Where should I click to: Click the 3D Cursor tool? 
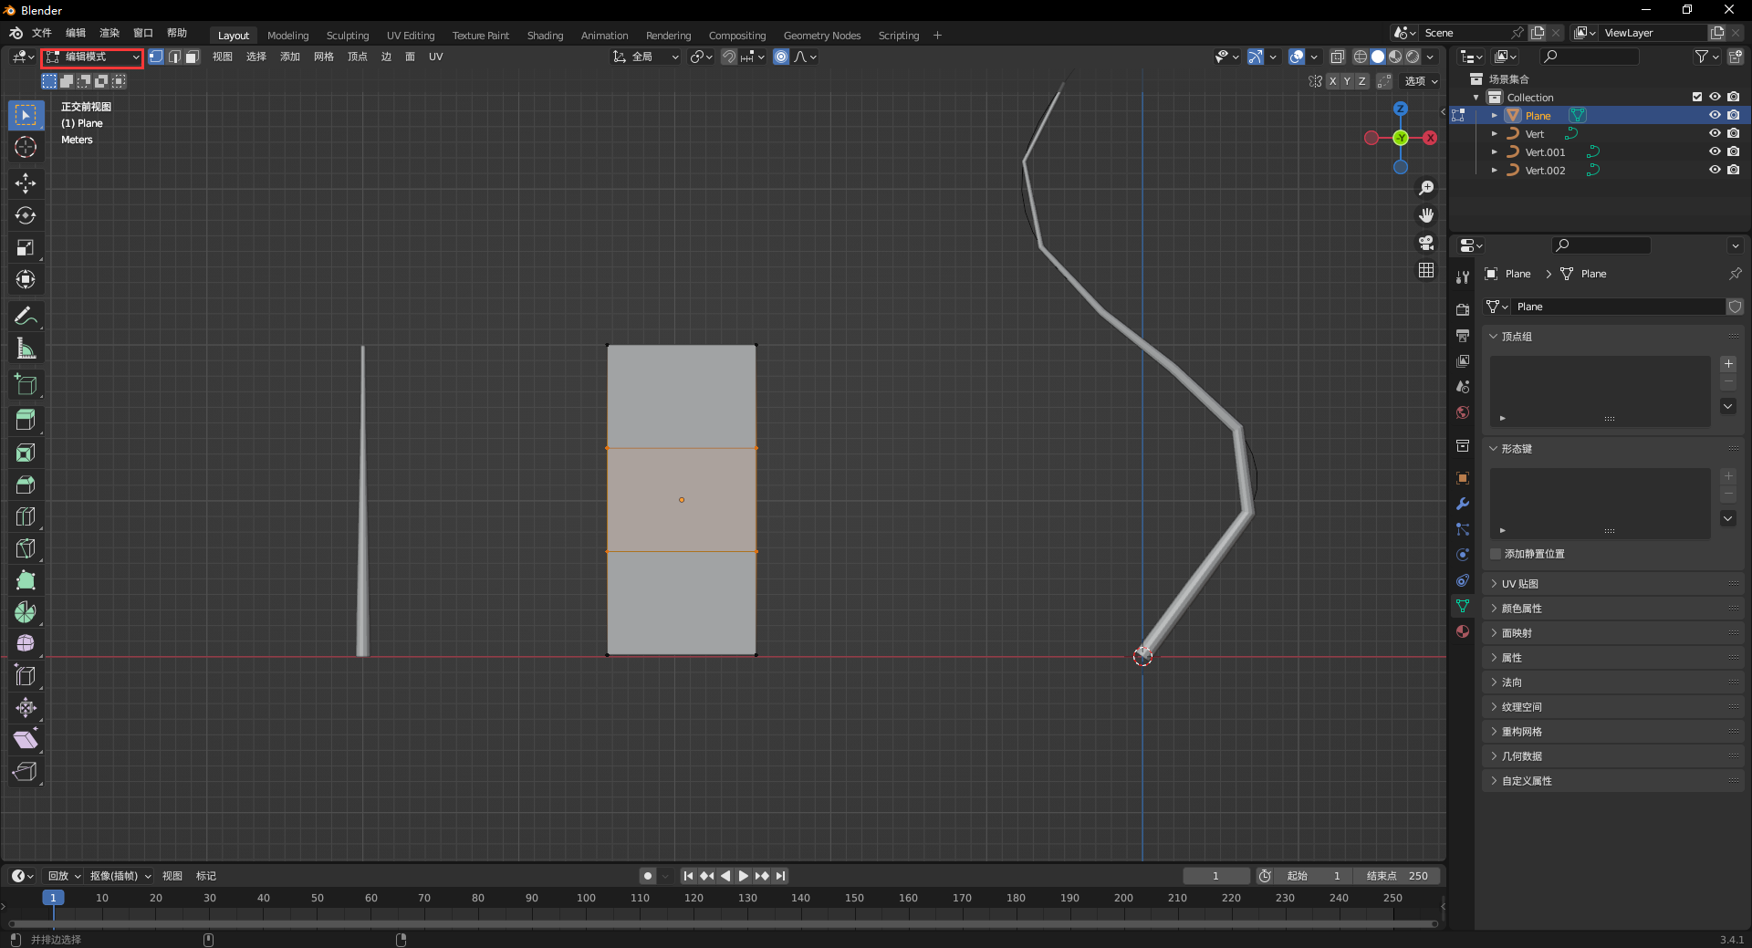[26, 147]
